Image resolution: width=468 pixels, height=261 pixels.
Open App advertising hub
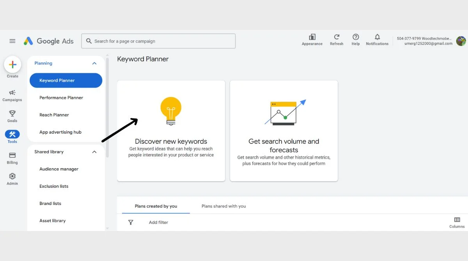point(60,132)
